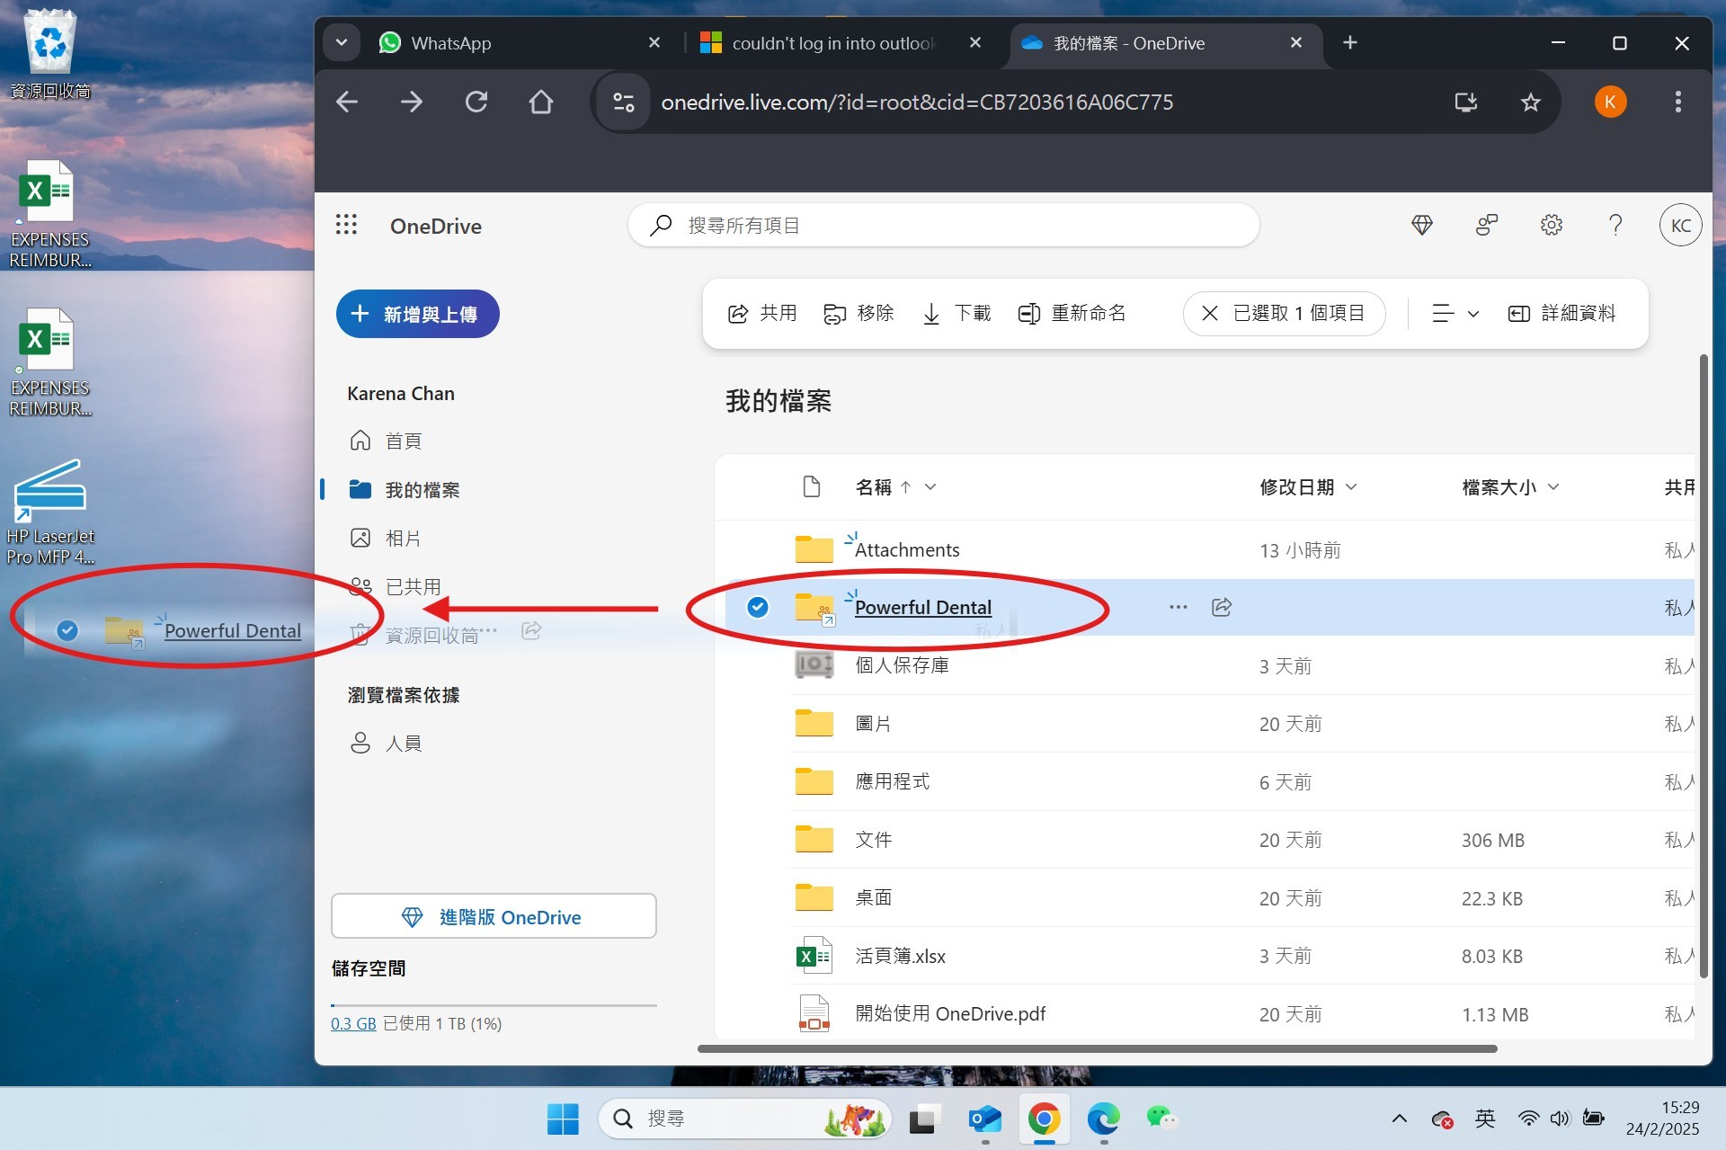Open 相片 in the sidebar
The width and height of the screenshot is (1726, 1150).
pyautogui.click(x=402, y=538)
